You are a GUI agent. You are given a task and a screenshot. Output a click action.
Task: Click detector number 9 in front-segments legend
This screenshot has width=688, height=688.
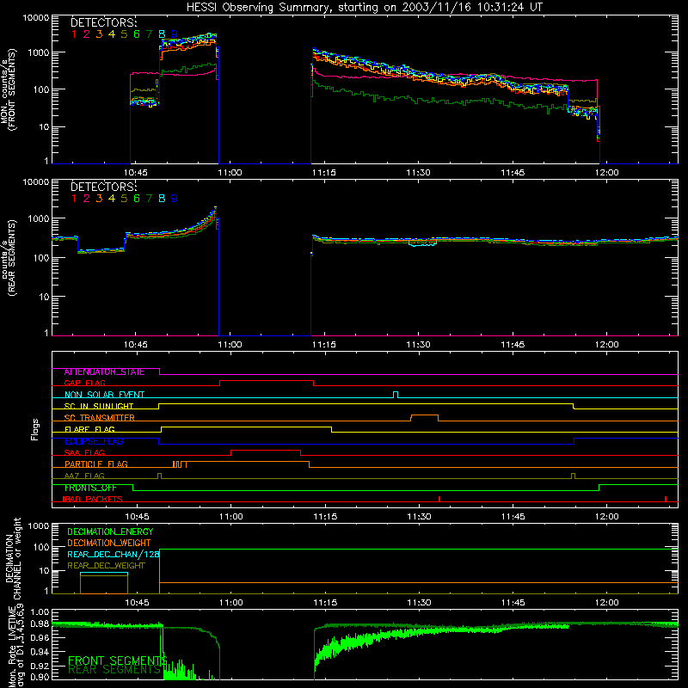175,34
